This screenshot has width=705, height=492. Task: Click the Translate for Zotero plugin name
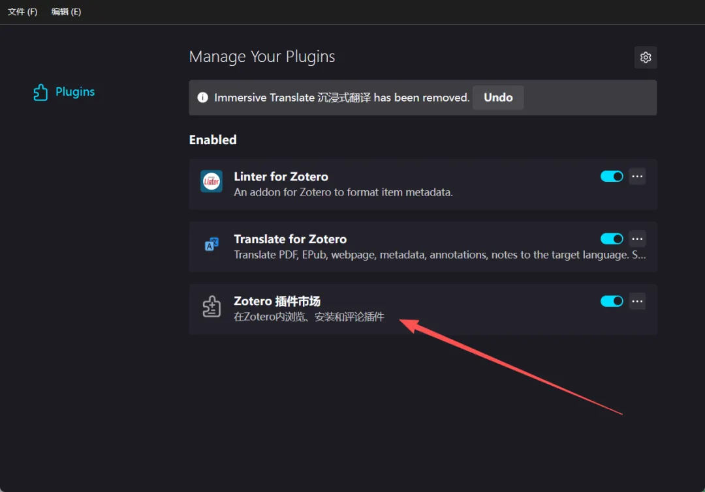point(290,239)
